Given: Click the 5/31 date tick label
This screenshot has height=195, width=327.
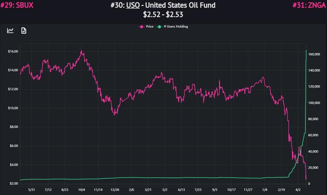Looking at the screenshot, I should point(31,190).
